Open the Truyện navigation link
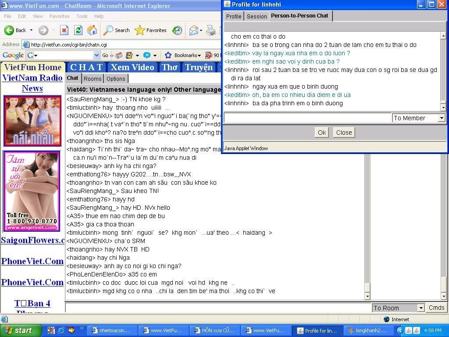 click(199, 67)
